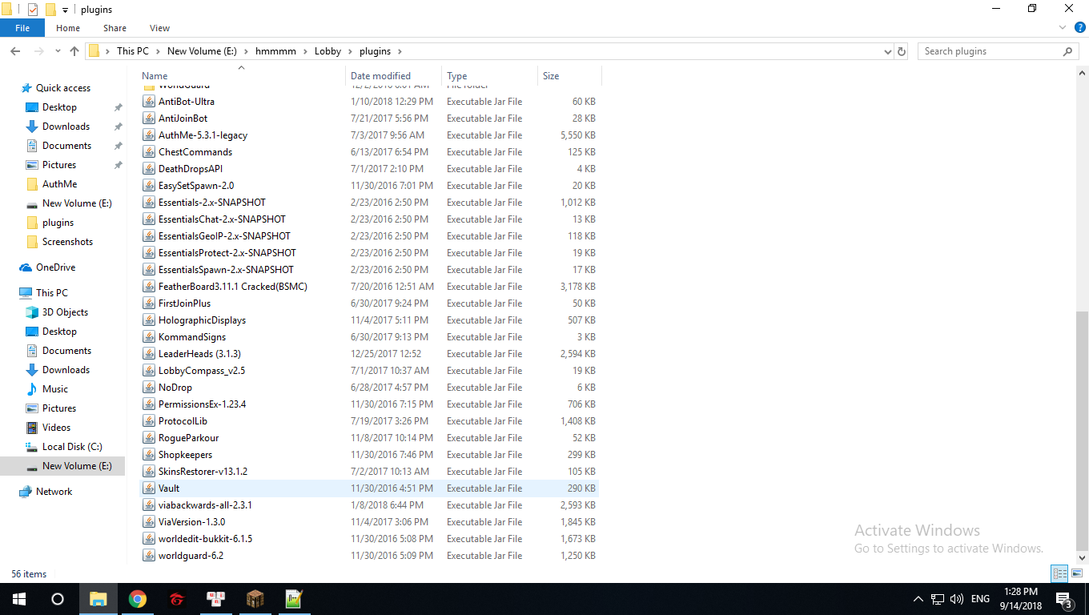The width and height of the screenshot is (1089, 615).
Task: Open Network in the navigation pane
Action: tap(54, 492)
